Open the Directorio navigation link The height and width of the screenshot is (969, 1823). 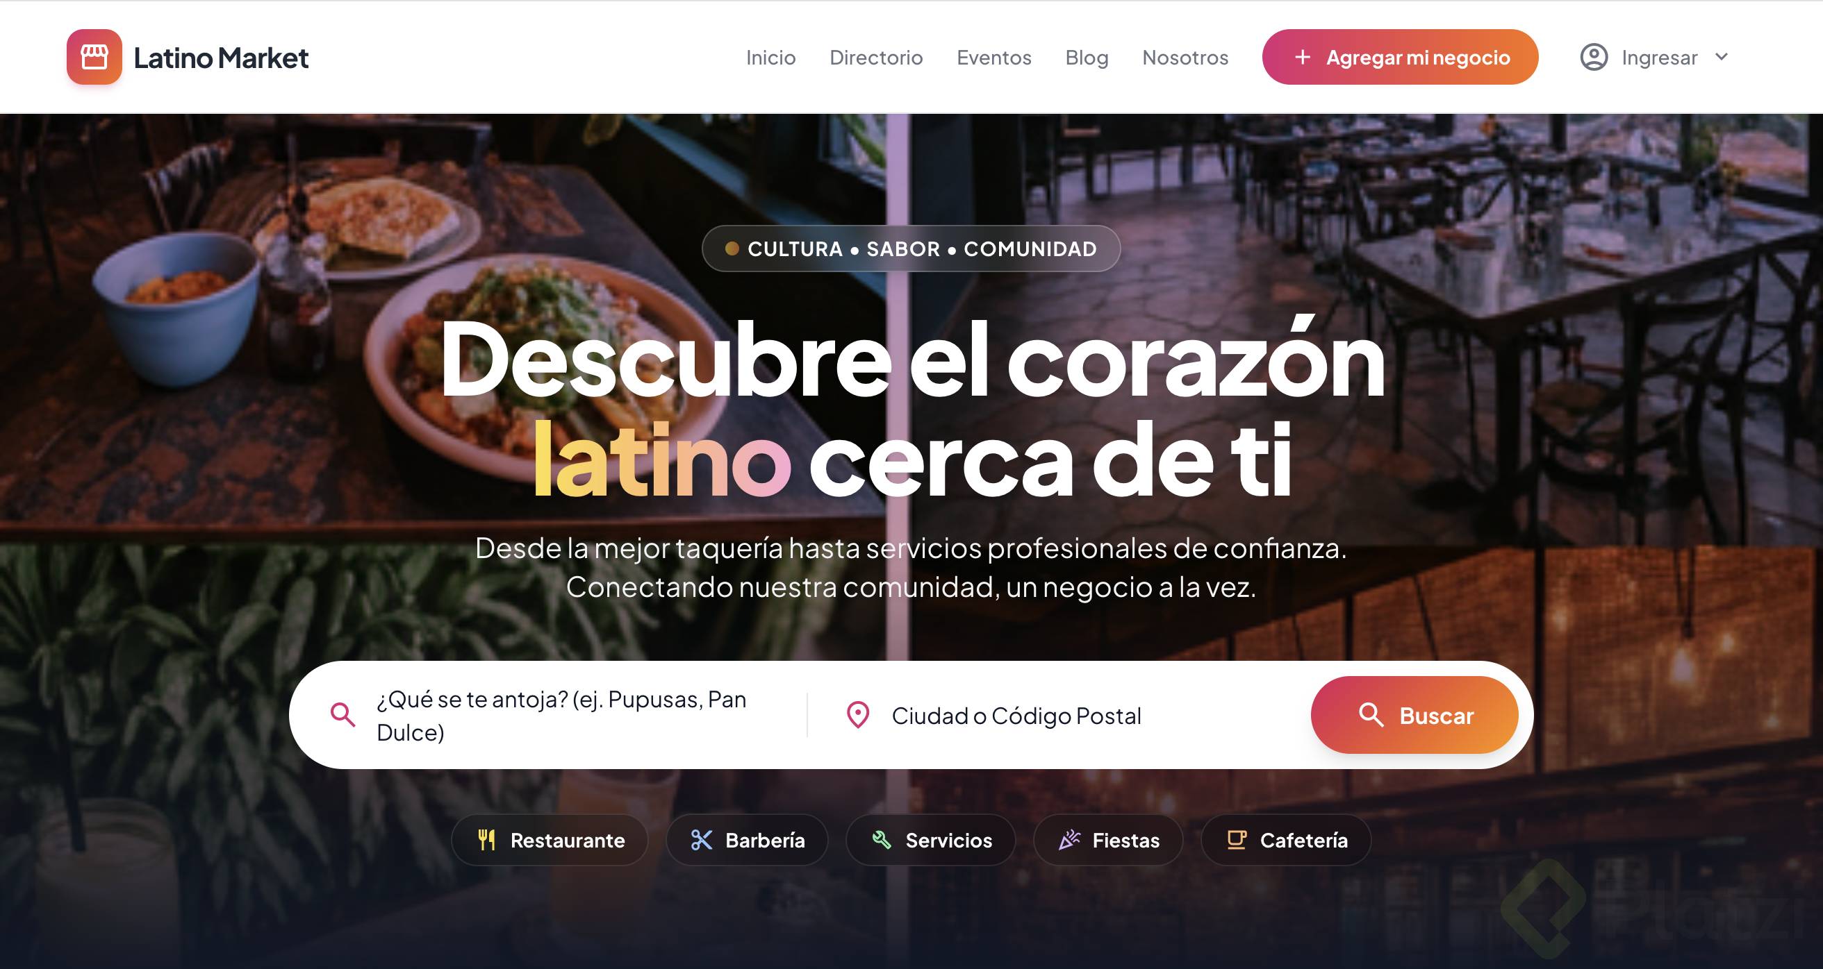tap(876, 58)
